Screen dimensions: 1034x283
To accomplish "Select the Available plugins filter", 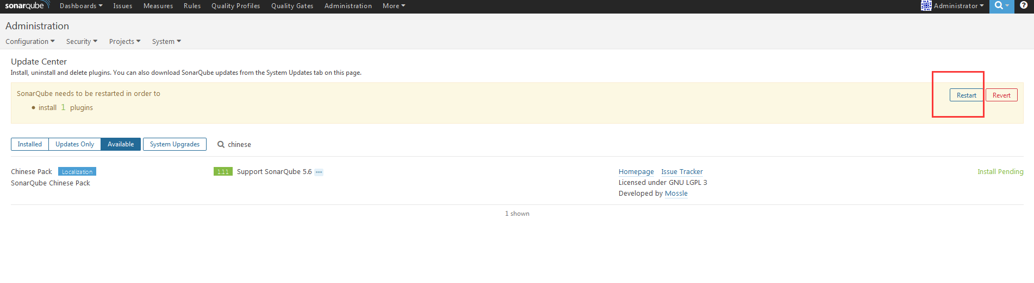I will [121, 144].
